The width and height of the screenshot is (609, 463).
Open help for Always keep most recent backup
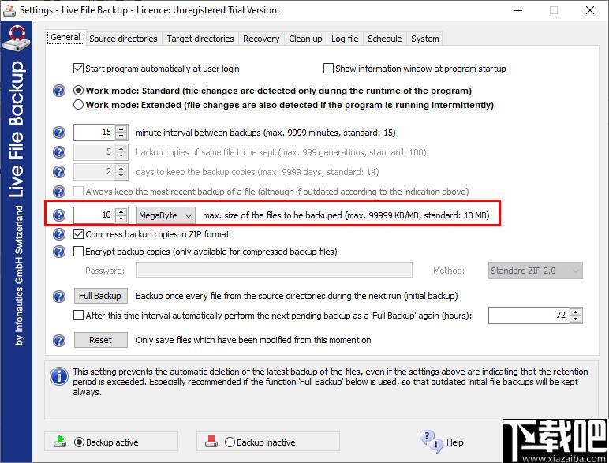click(59, 192)
